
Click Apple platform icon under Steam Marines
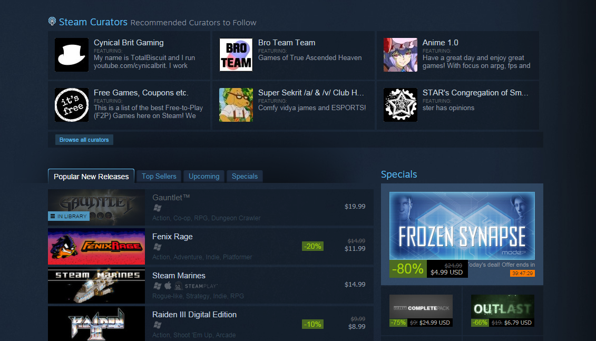[168, 285]
